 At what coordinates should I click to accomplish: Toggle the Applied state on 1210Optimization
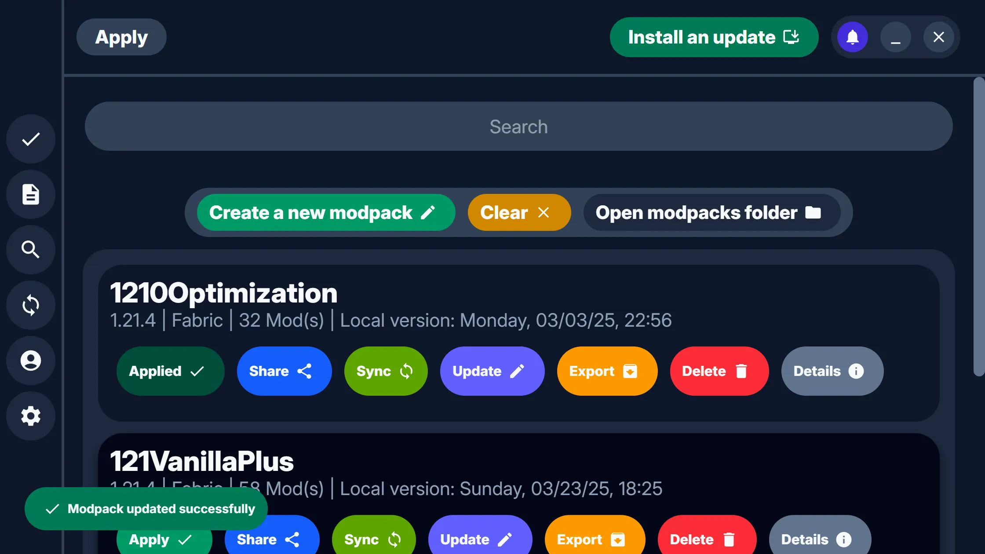click(170, 371)
